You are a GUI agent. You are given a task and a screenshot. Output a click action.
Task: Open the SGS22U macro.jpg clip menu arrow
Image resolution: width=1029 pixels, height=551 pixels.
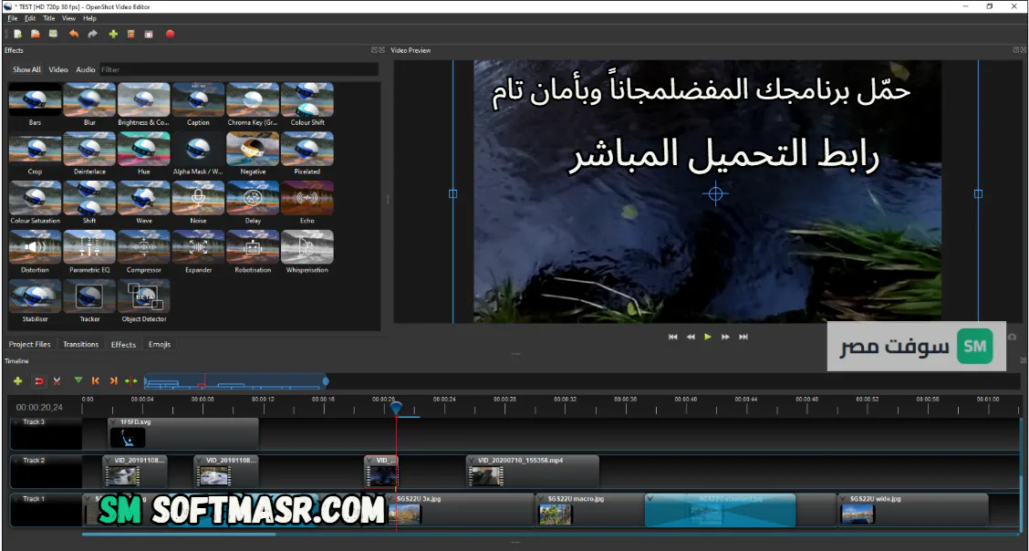pos(541,499)
